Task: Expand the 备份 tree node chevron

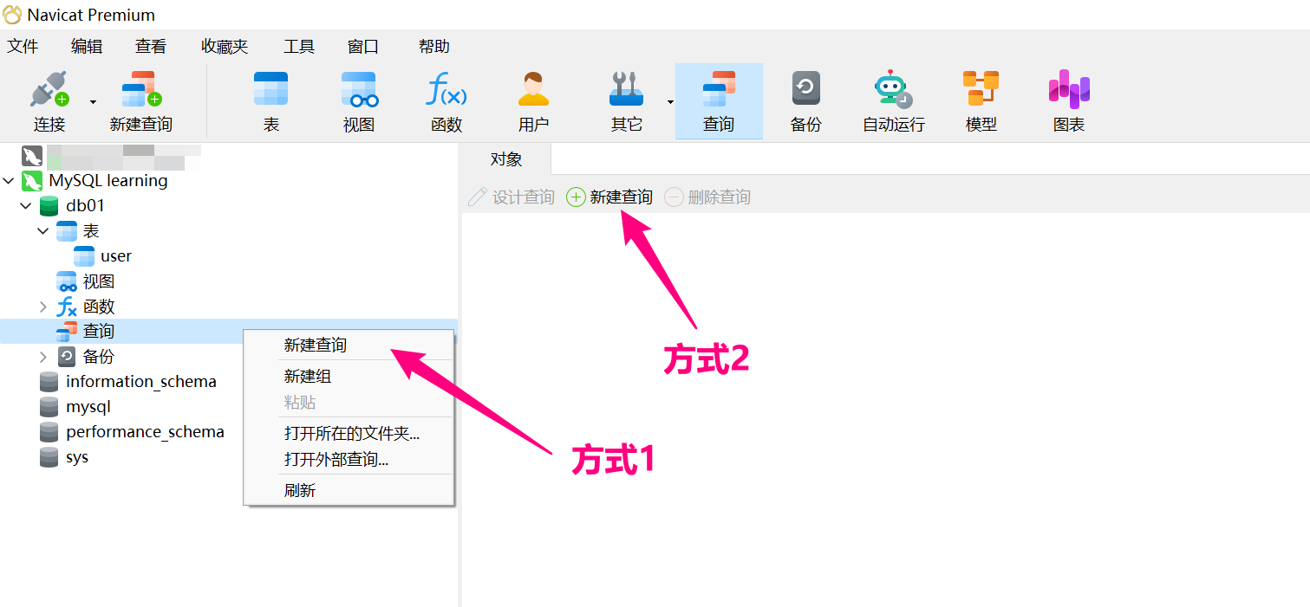Action: (43, 357)
